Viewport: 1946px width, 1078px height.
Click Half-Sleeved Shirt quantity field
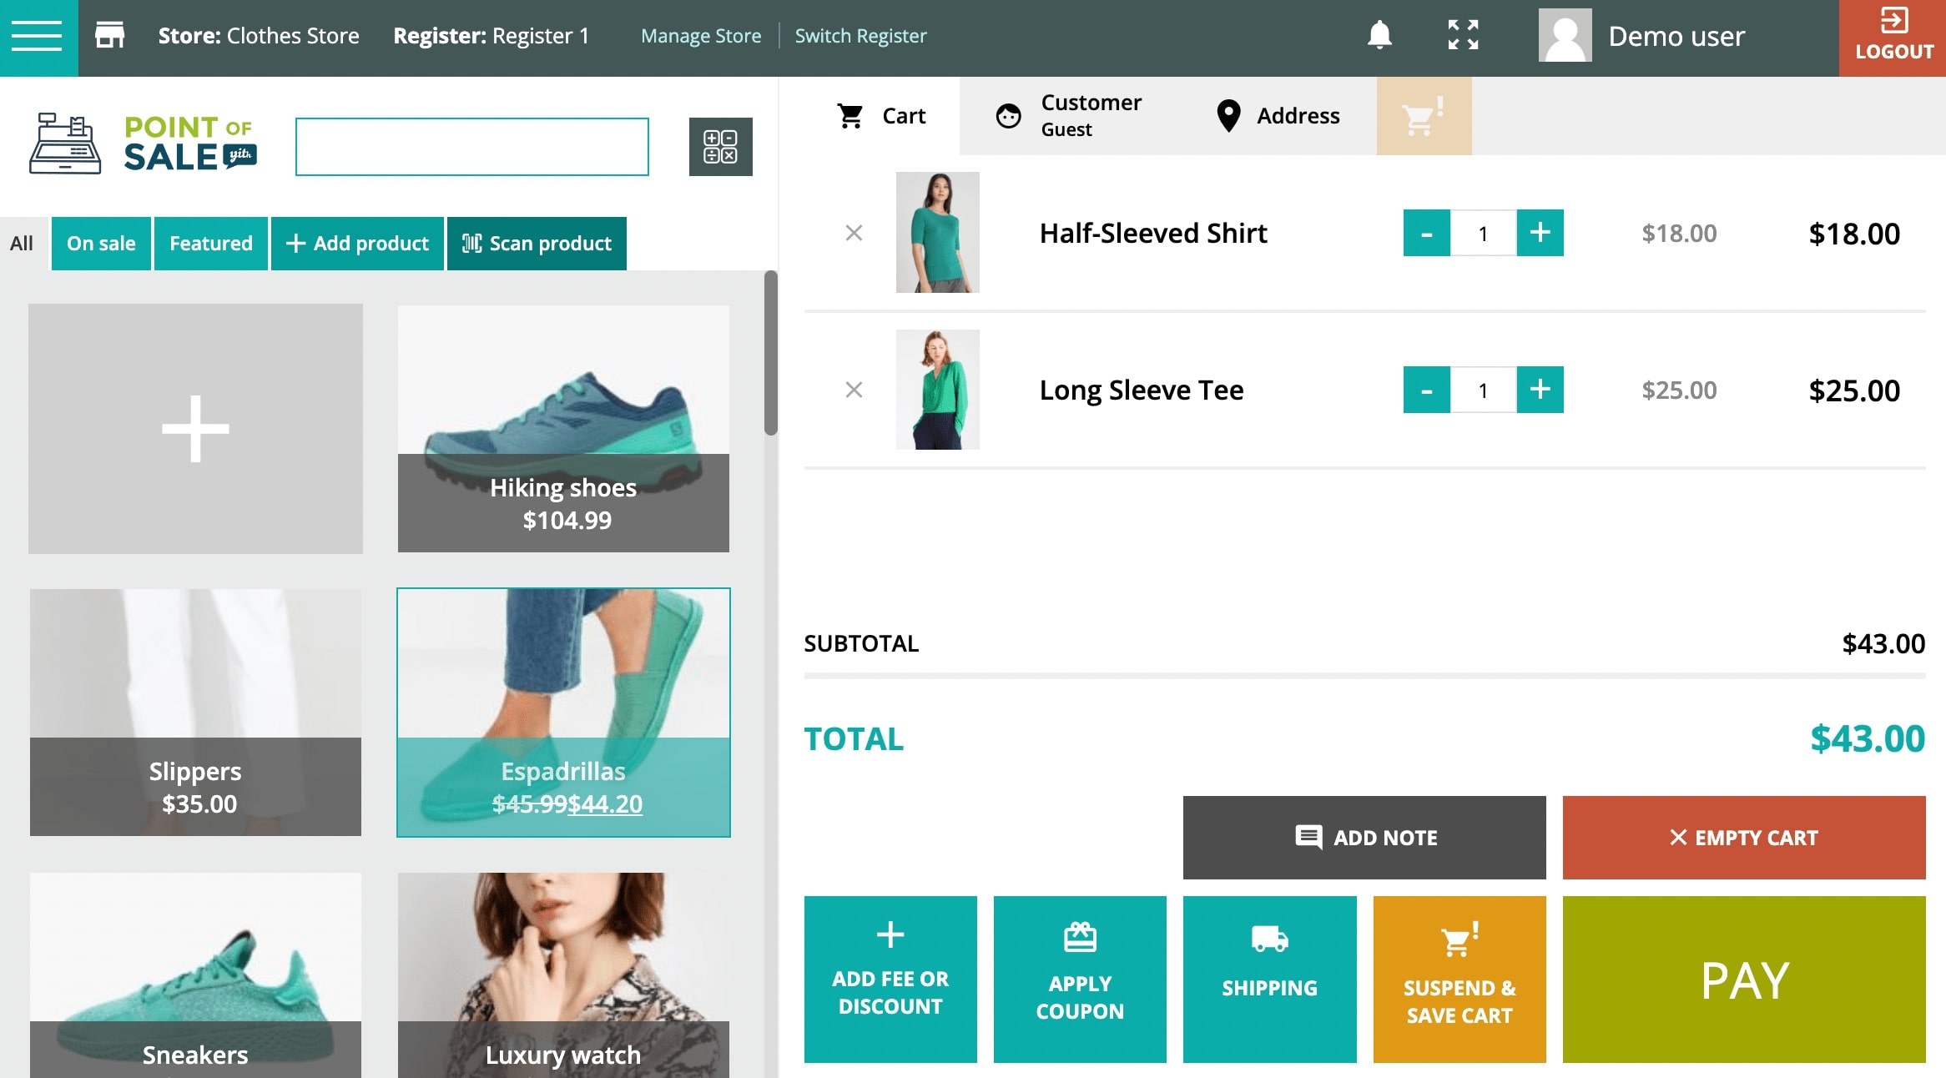click(x=1483, y=233)
